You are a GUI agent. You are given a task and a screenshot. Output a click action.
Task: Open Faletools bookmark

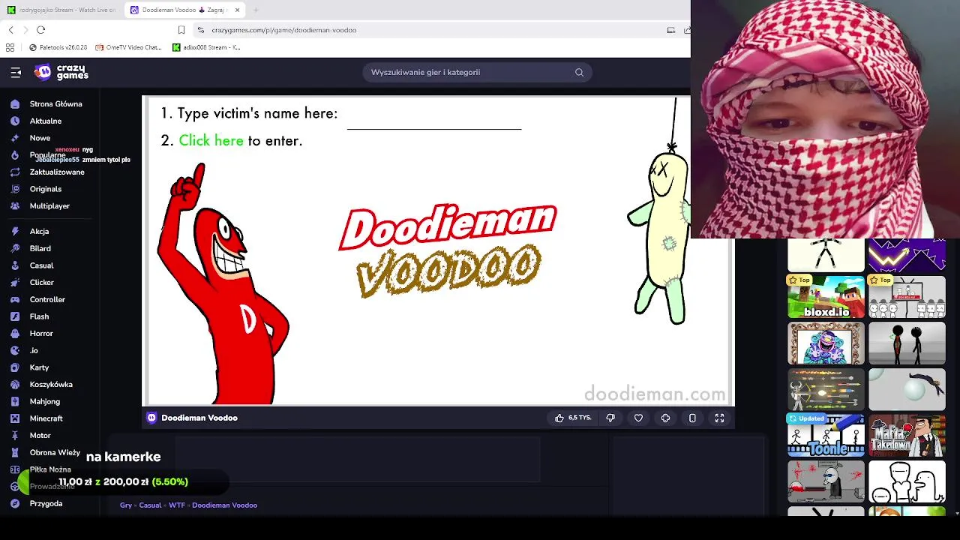58,47
